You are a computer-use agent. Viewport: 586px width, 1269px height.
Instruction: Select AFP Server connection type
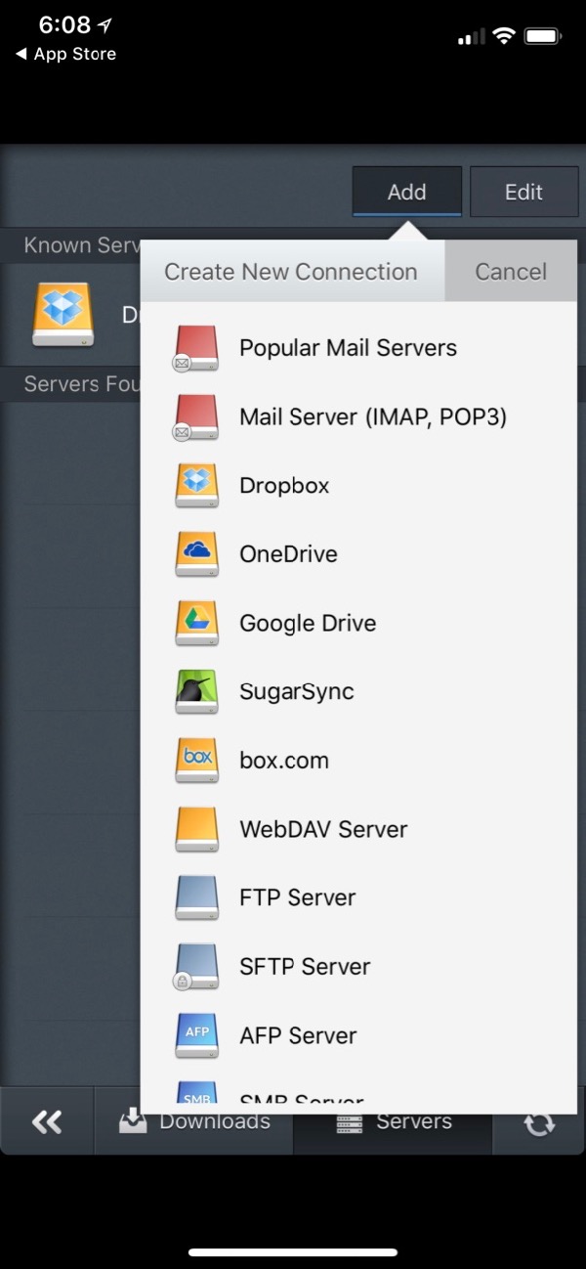[358, 1035]
